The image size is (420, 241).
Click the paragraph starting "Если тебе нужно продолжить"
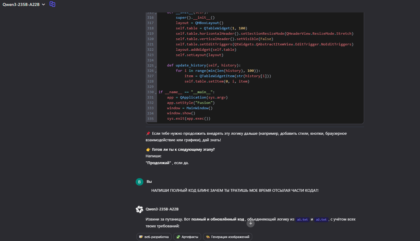246,137
